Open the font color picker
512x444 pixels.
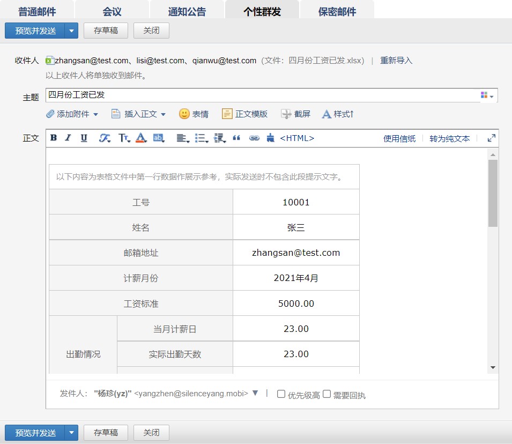pos(141,138)
